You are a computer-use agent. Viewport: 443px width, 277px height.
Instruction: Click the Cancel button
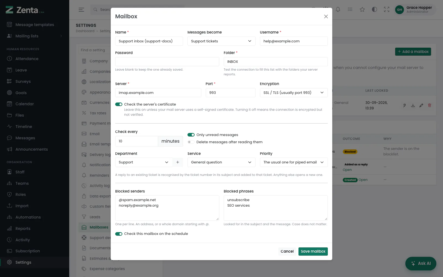tap(287, 252)
